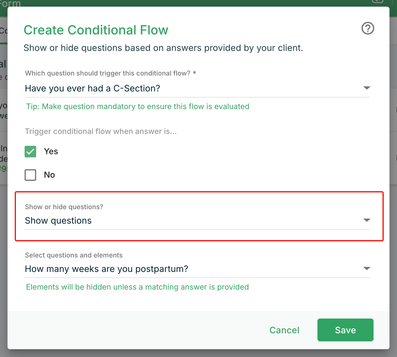
Task: Click the "Show or hide questions?" label
Action: [x=64, y=207]
